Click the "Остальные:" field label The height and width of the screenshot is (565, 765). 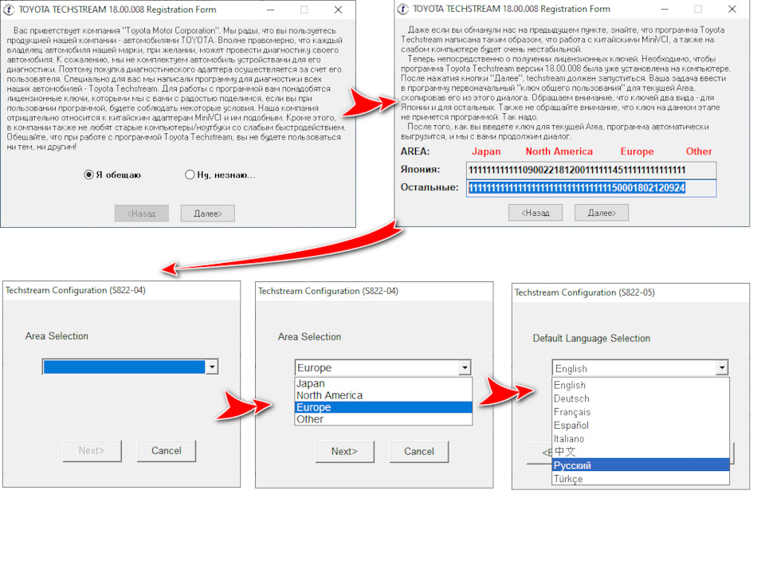pos(430,187)
